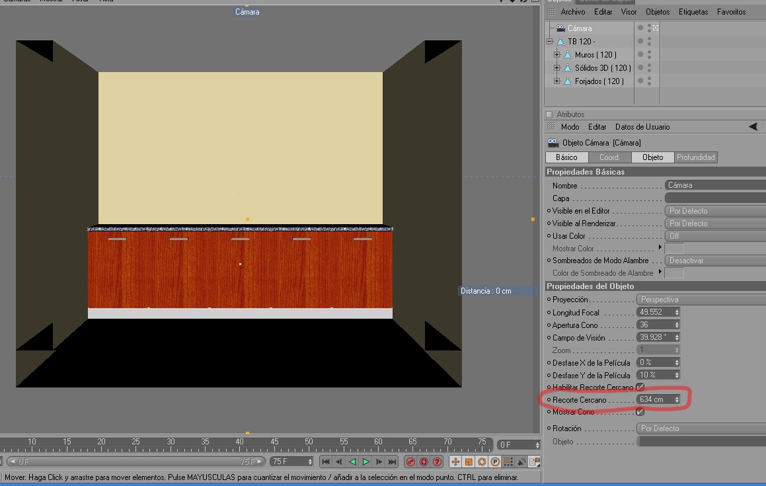Open the Archivo menu in Objects panel

tap(572, 12)
